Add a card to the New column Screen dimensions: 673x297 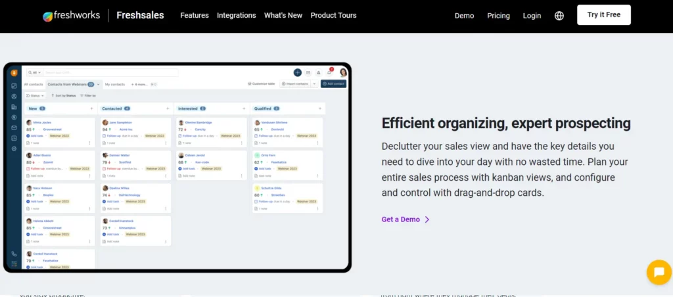tap(91, 108)
